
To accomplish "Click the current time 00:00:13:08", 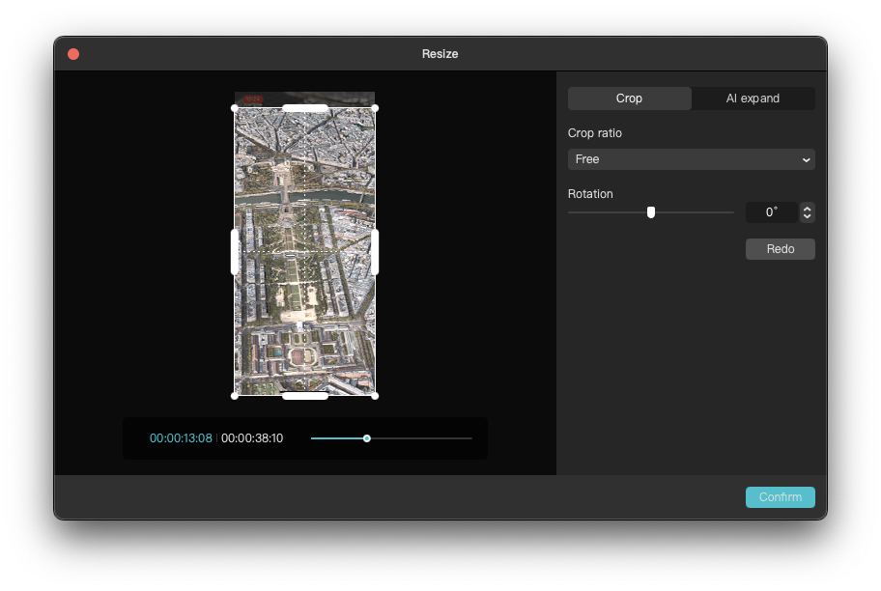I will tap(181, 438).
